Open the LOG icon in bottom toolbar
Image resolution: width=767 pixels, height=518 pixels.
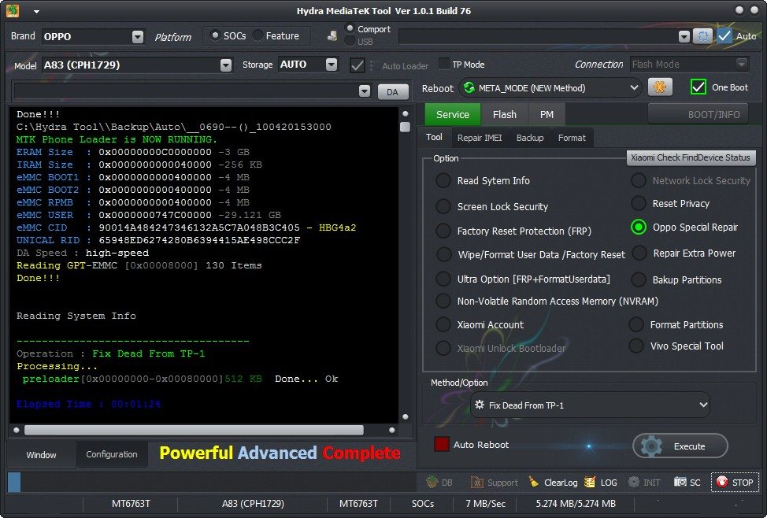pyautogui.click(x=590, y=483)
